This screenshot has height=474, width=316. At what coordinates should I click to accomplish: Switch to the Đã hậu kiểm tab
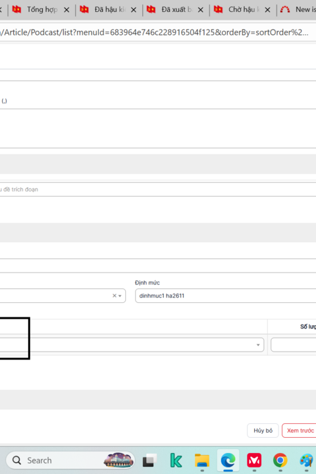pyautogui.click(x=106, y=10)
